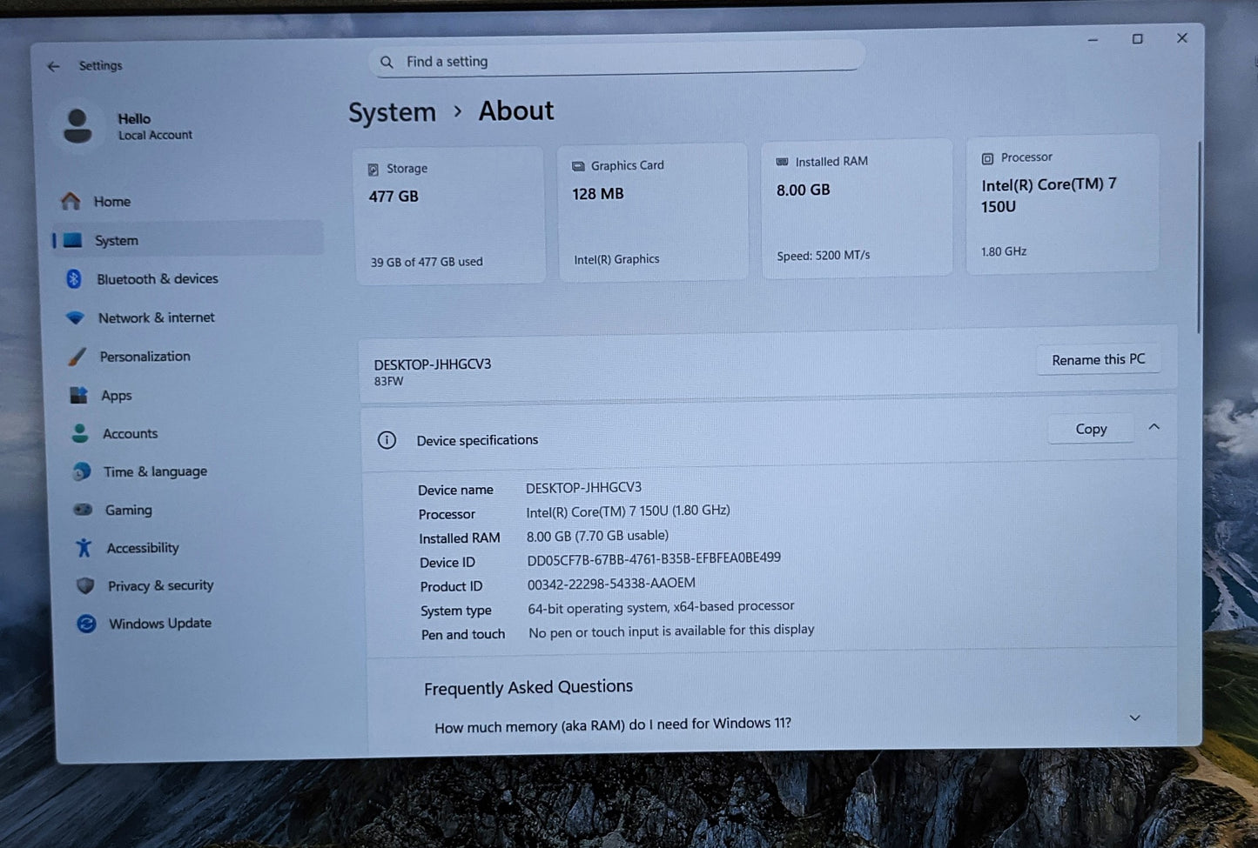Select the Gaming section

pos(128,510)
